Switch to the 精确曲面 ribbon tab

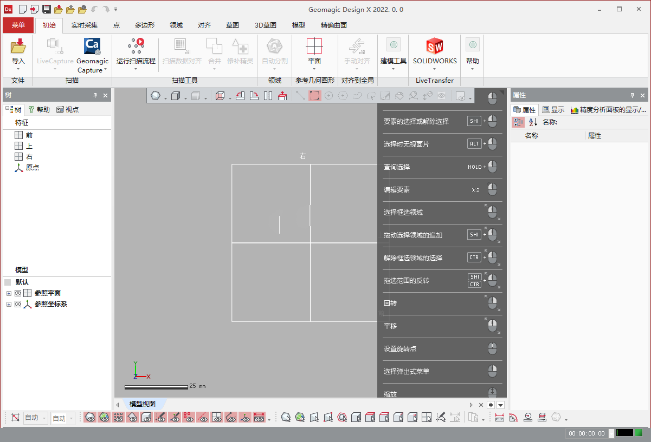pyautogui.click(x=334, y=25)
